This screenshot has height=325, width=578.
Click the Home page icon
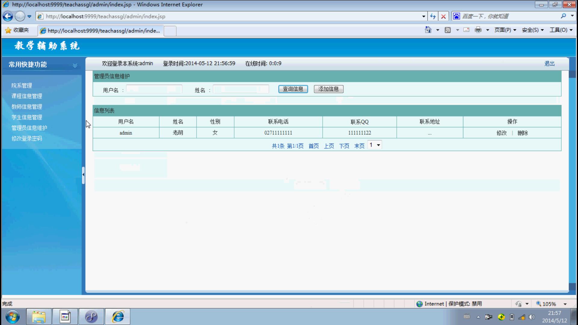click(x=428, y=30)
